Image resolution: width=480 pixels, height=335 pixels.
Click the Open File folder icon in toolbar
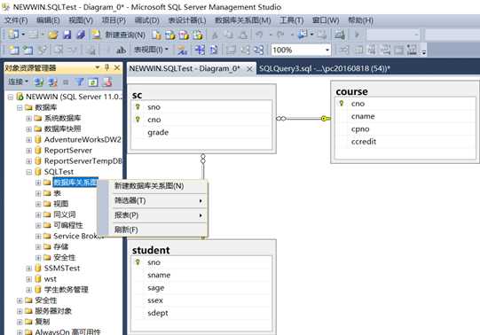pyautogui.click(x=52, y=35)
